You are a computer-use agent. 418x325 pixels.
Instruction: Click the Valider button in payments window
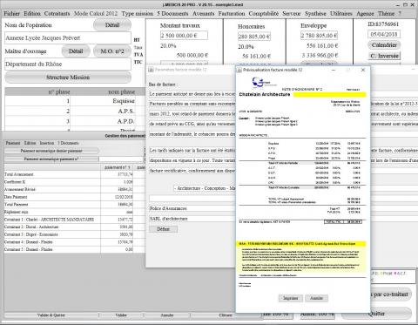click(121, 315)
